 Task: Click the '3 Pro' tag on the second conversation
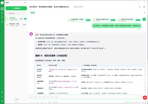coord(24,25)
